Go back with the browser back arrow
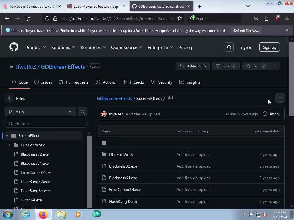The height and width of the screenshot is (220, 294). point(7,19)
